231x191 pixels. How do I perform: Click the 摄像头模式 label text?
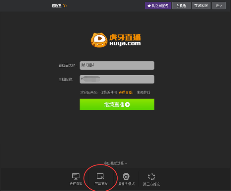click(126, 184)
